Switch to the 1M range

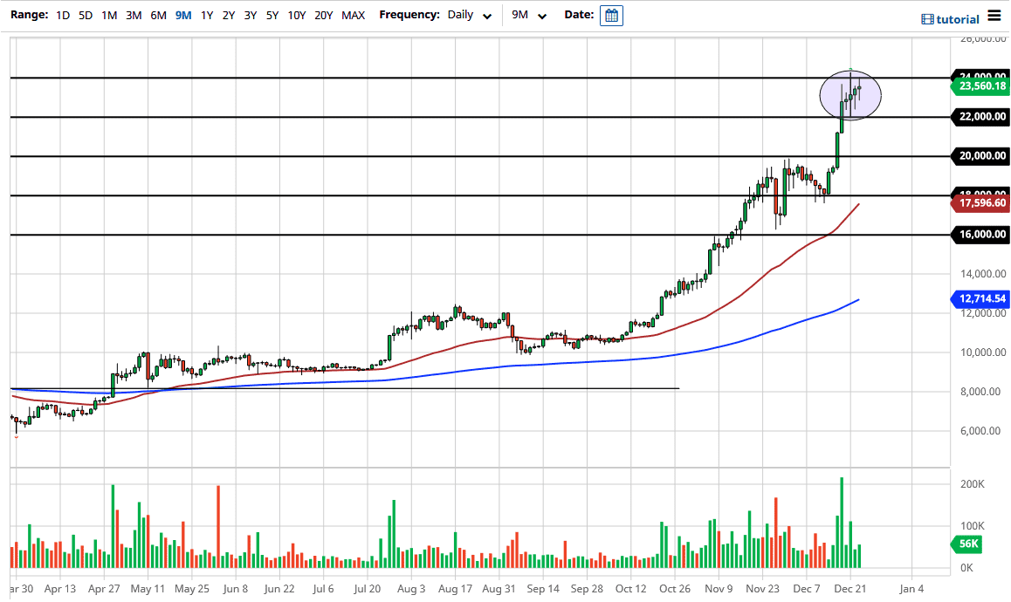[x=110, y=15]
